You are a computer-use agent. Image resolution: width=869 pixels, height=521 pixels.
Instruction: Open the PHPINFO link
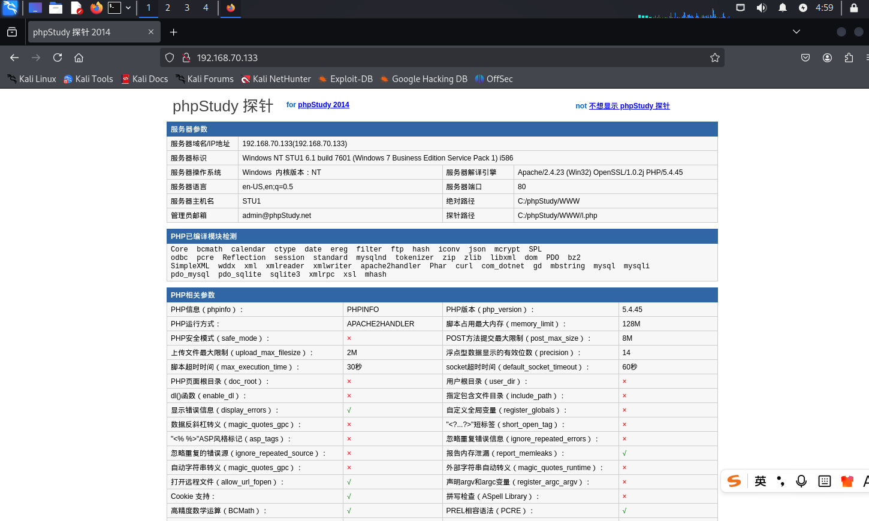(x=363, y=310)
